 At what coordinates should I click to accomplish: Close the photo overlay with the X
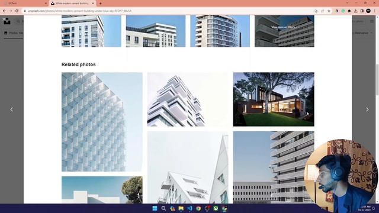coord(4,19)
